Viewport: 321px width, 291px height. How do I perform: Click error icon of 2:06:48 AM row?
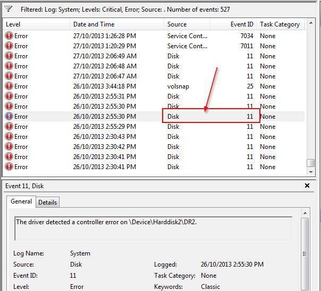[9, 66]
